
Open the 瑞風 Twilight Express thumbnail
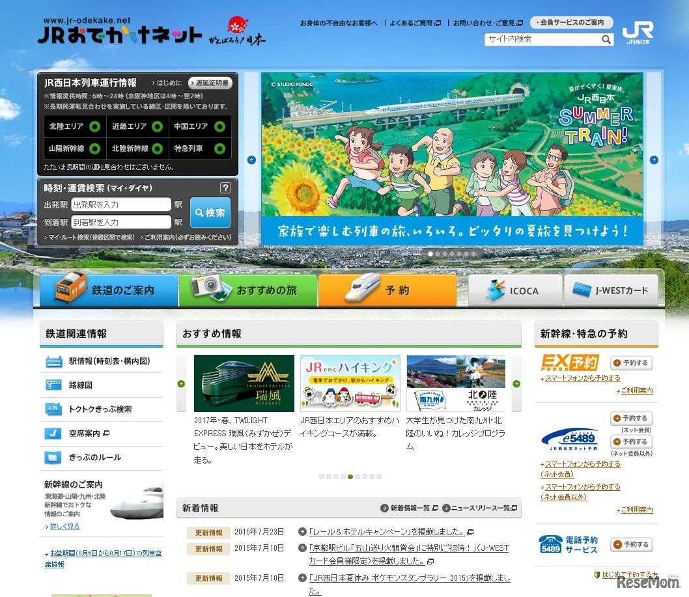pyautogui.click(x=244, y=383)
